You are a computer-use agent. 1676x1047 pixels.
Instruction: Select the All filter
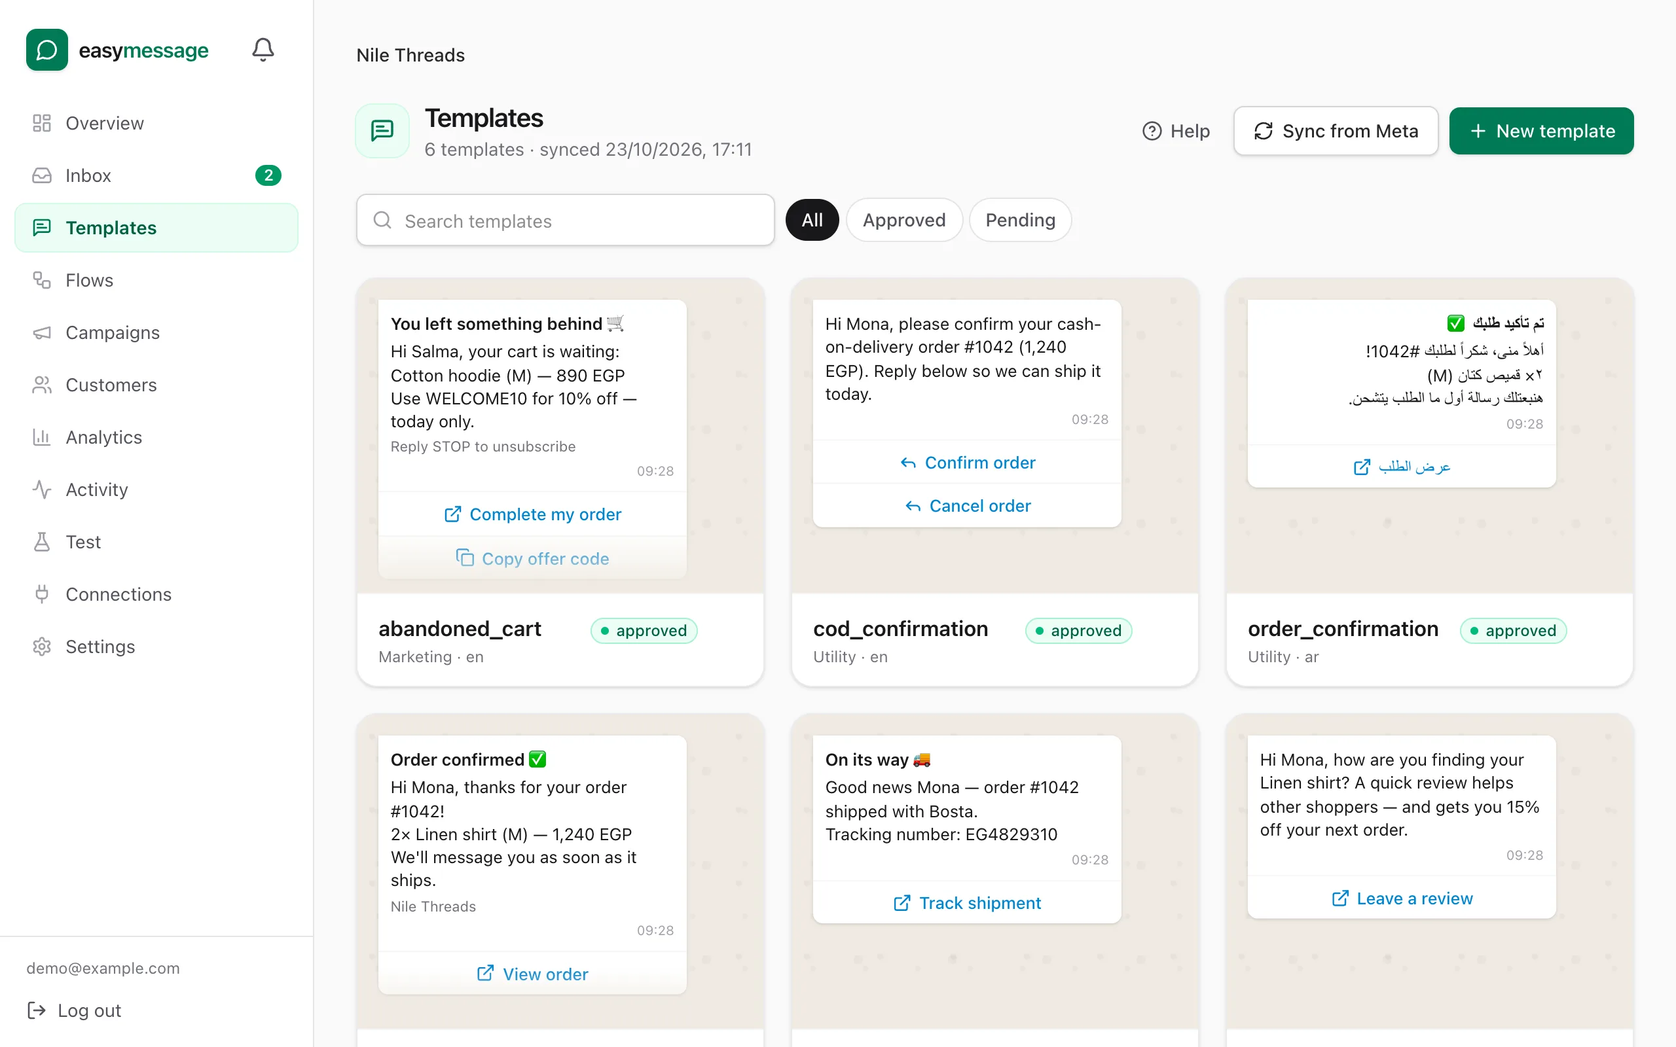(x=812, y=221)
